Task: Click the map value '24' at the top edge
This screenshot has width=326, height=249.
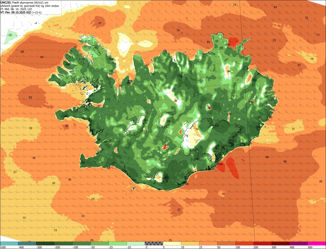Action: click(234, 5)
